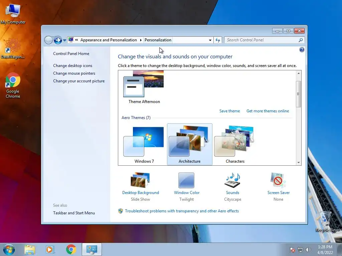Click the shield icon beside Troubleshoot link
This screenshot has width=342, height=256.
120,211
